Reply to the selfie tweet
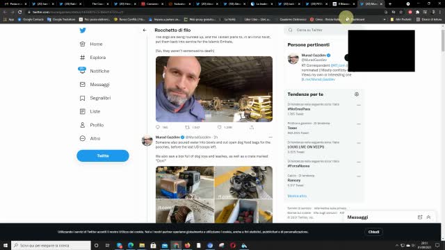 [x=158, y=127]
